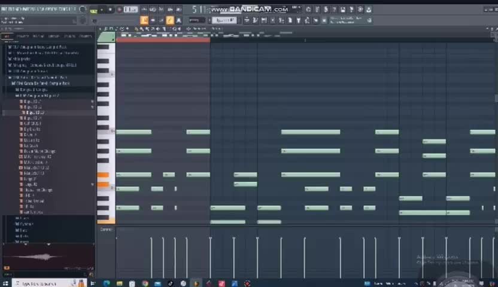The height and width of the screenshot is (287, 498).
Task: Open the Control event lane dropdown
Action: (107, 229)
